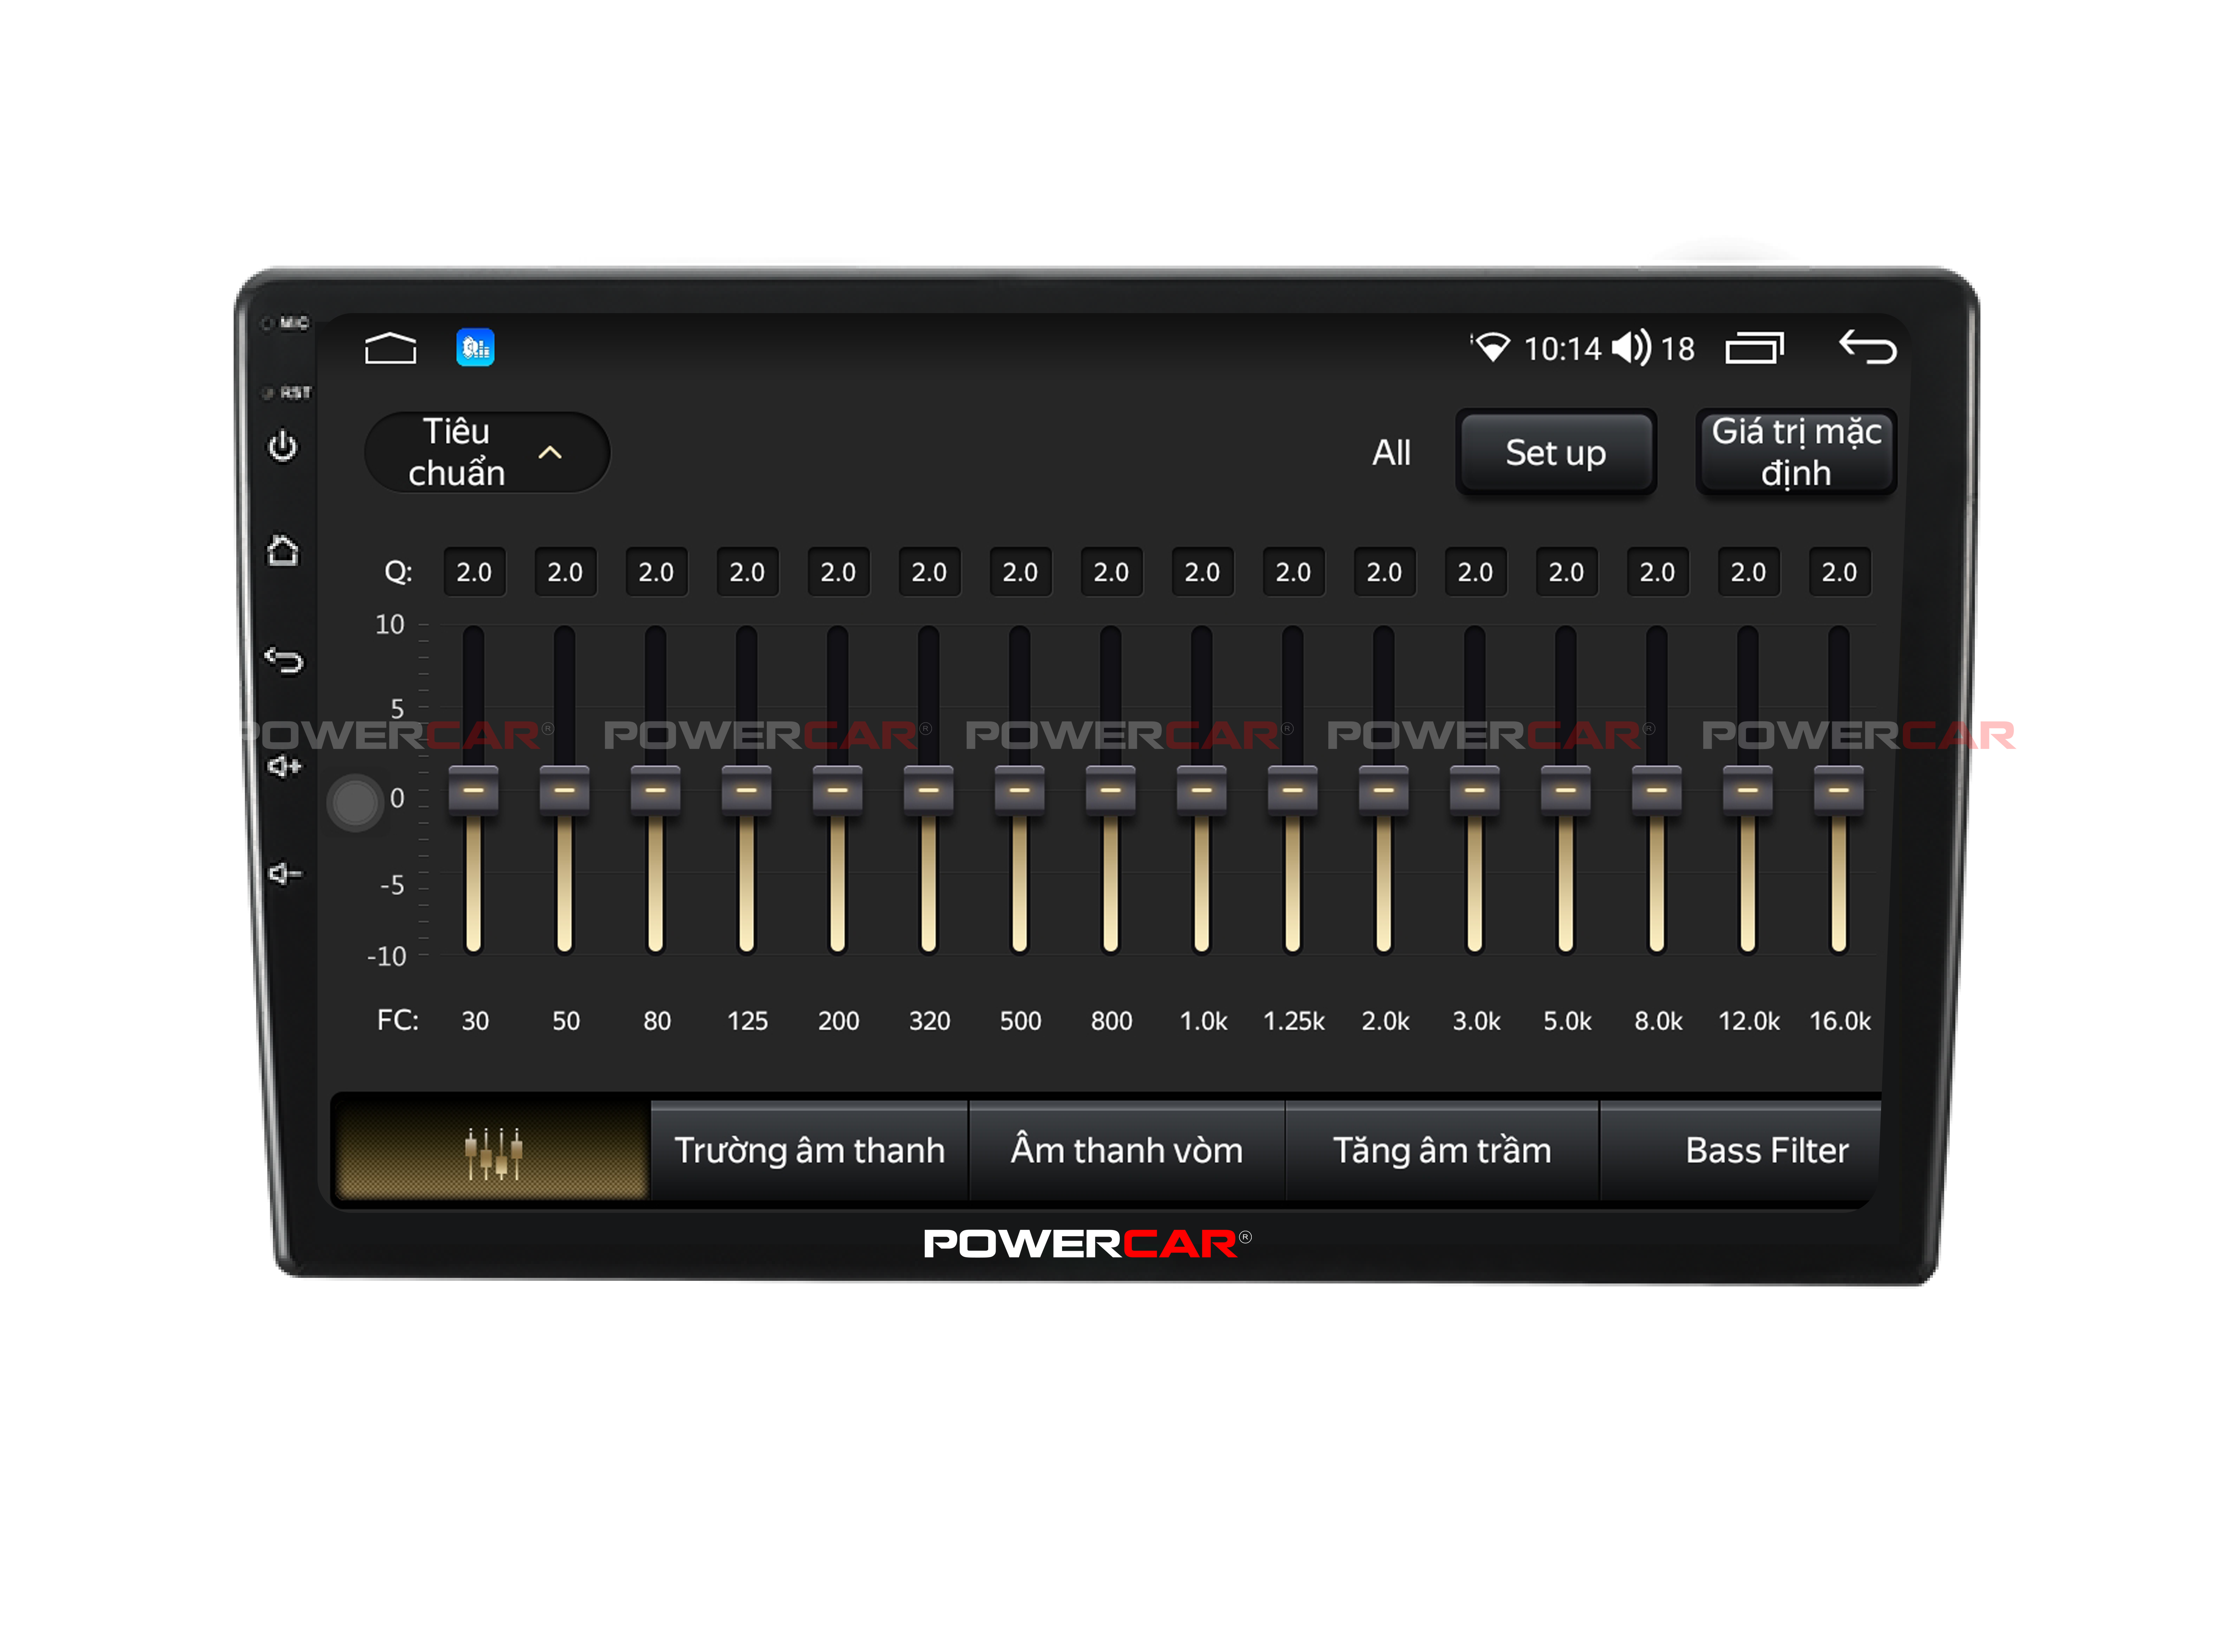2223x1652 pixels.
Task: Tap the Wi-Fi status icon
Action: 1491,347
